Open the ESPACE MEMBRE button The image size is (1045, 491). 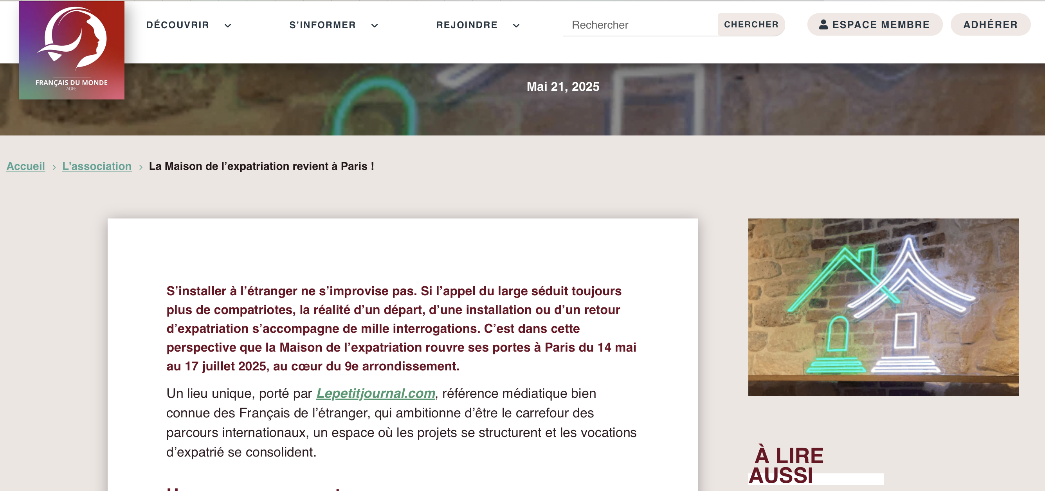(x=875, y=24)
